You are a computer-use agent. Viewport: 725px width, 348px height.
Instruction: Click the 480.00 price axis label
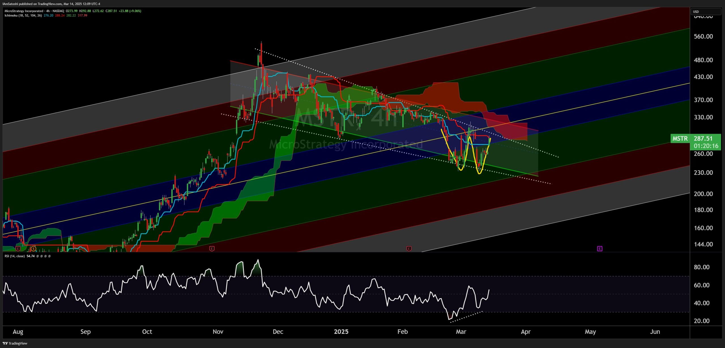703,60
